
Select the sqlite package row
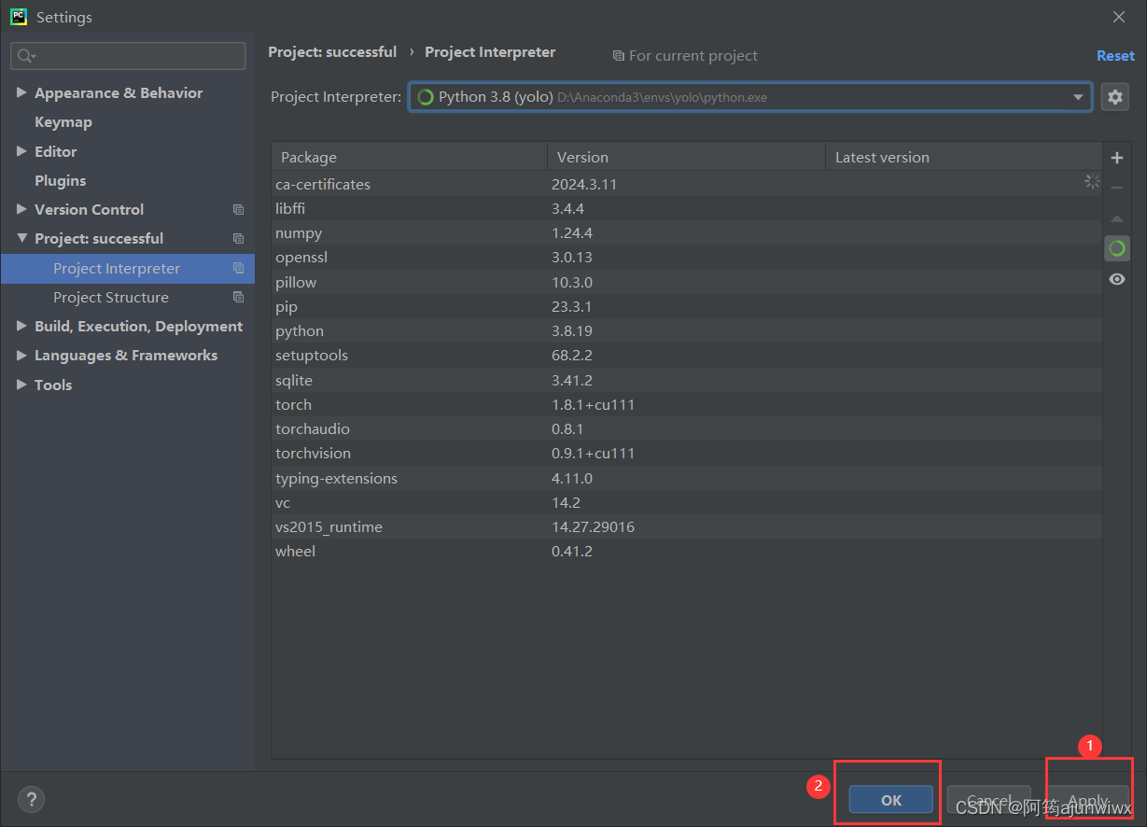coord(687,380)
